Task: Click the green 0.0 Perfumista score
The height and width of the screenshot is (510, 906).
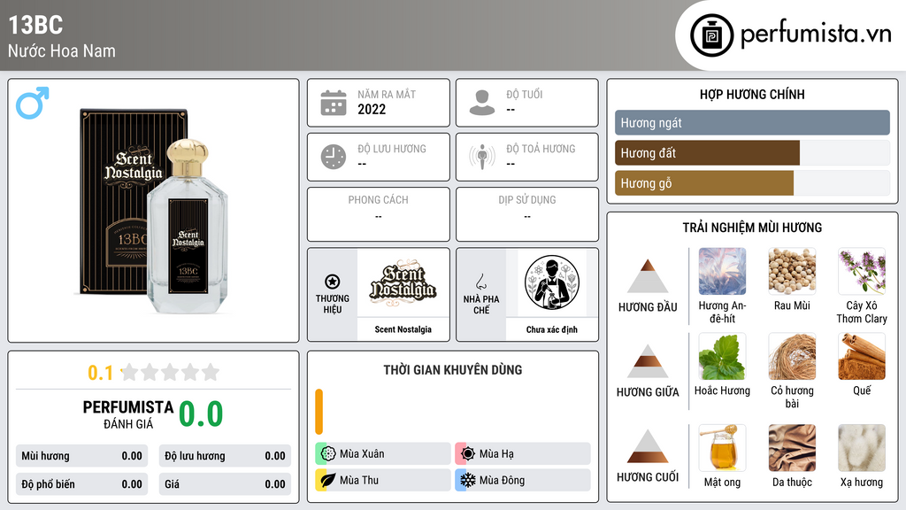Action: [201, 413]
